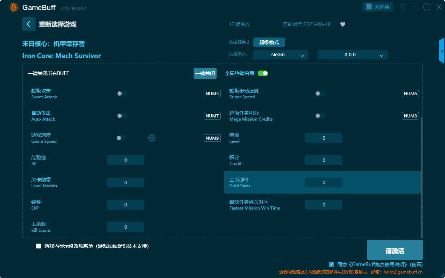
Task: Click the 未连接 phone connection button
Action: [378, 7]
